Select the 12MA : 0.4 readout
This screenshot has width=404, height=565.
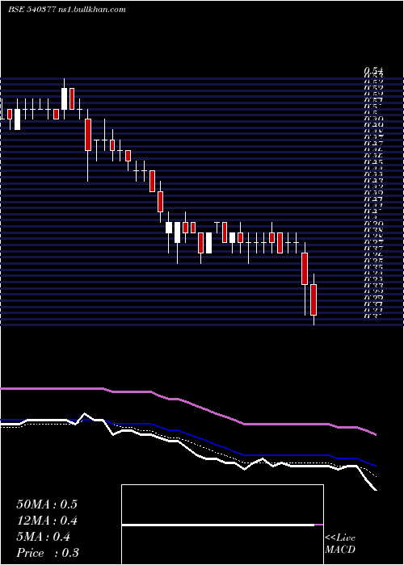pyautogui.click(x=47, y=521)
